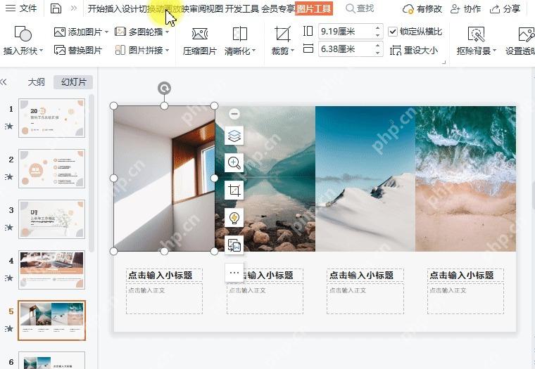Click the height field 9.19厘米
Viewport: 535px width, 369px height.
click(x=346, y=32)
